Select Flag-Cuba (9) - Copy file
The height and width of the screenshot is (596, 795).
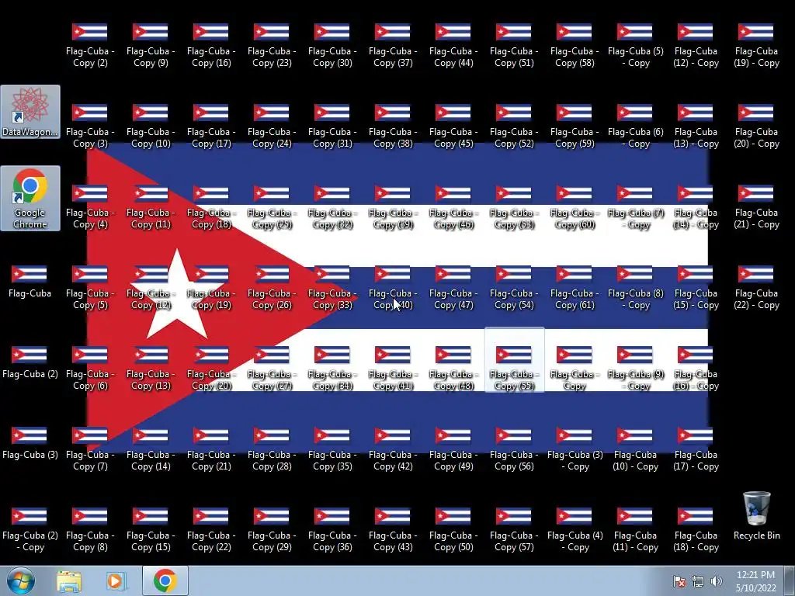(635, 368)
